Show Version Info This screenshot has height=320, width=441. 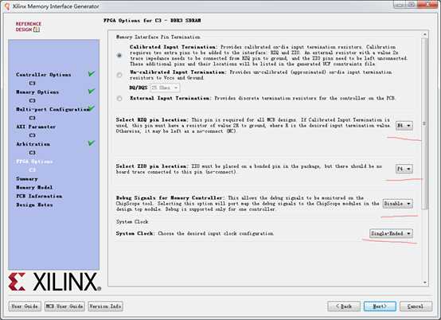(x=105, y=306)
